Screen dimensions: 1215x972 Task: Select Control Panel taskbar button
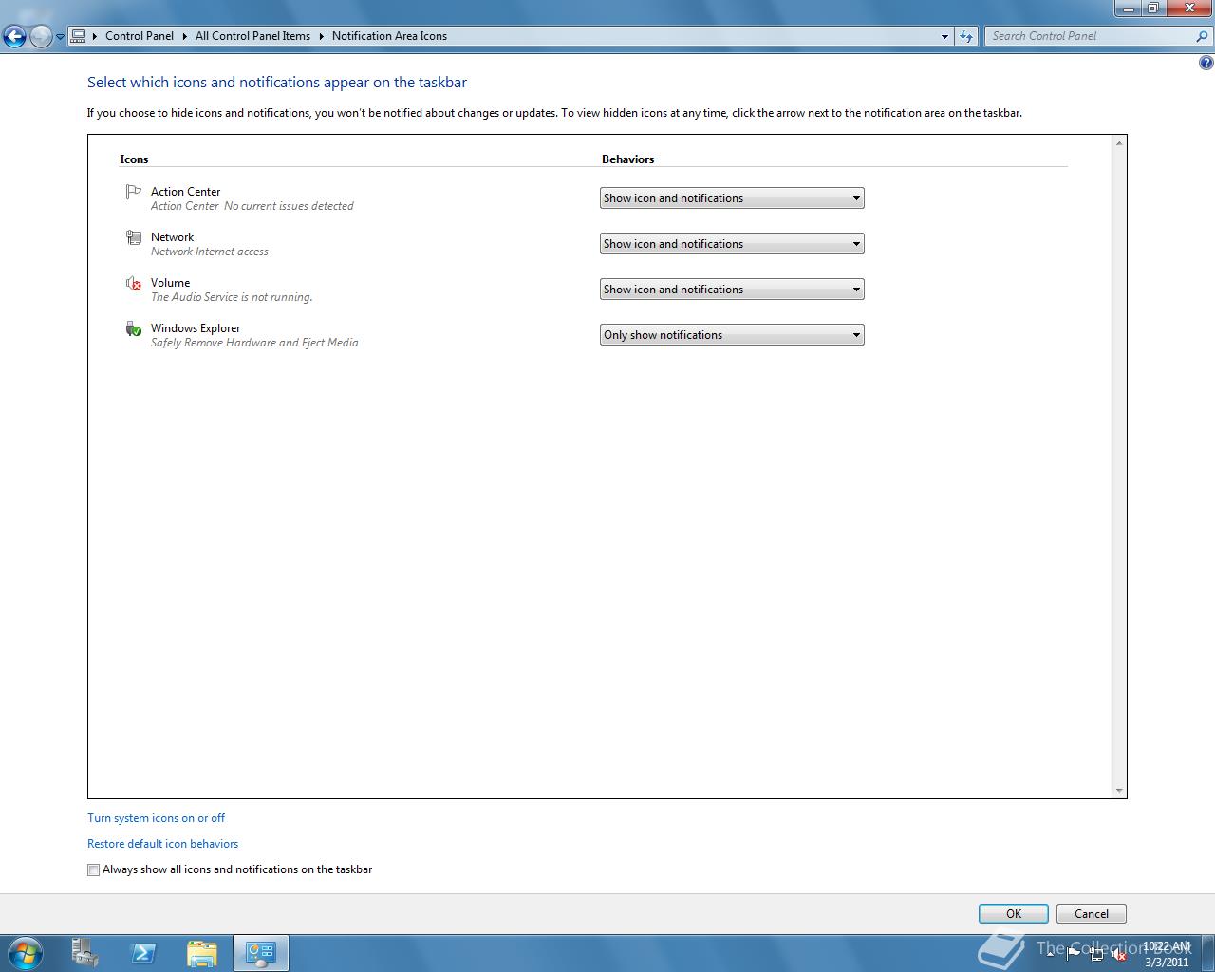pyautogui.click(x=261, y=953)
